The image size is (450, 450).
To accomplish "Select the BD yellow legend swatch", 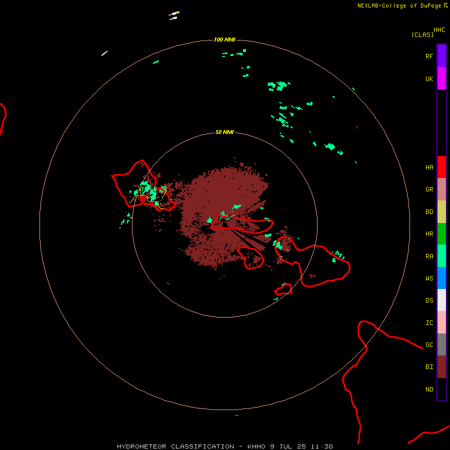I will [441, 212].
